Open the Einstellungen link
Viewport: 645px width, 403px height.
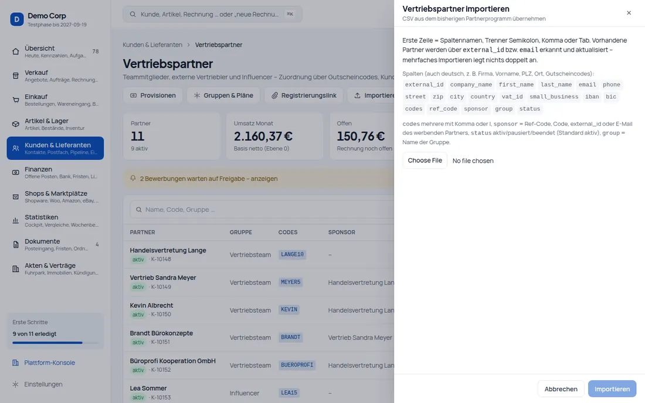(43, 384)
